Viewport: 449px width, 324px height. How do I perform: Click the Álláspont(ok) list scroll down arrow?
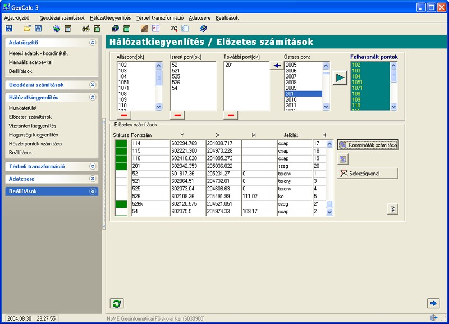click(159, 107)
